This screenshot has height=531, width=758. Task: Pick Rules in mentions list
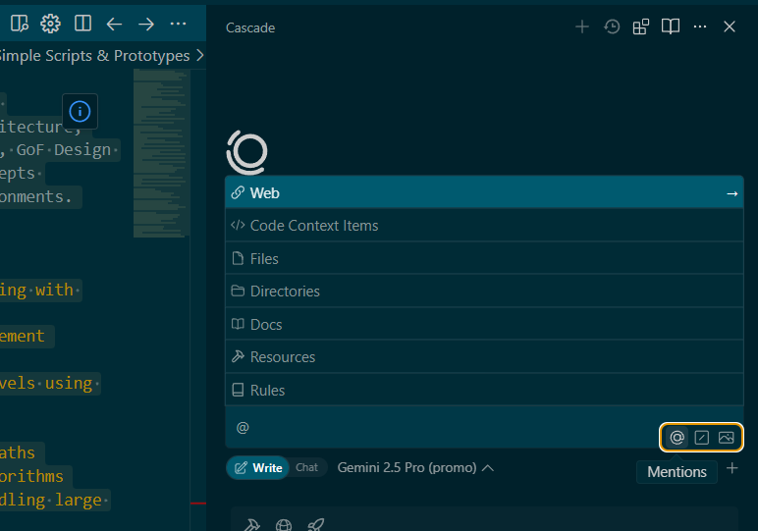pos(484,390)
